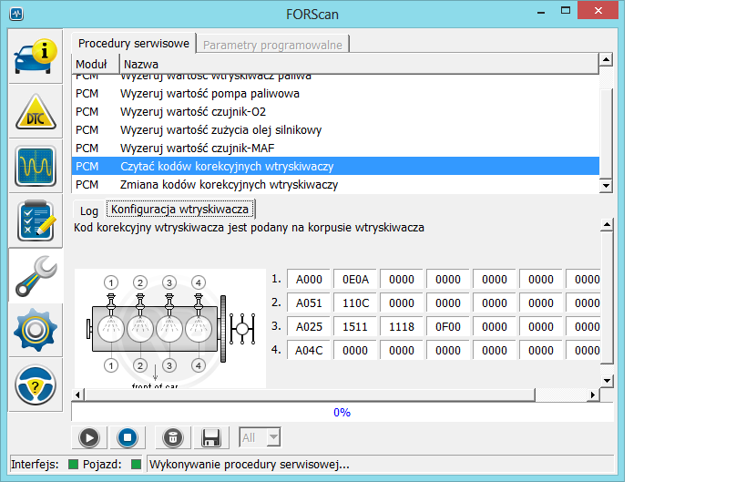The image size is (746, 482).
Task: Switch to Parametry programowalne tab
Action: coord(274,44)
